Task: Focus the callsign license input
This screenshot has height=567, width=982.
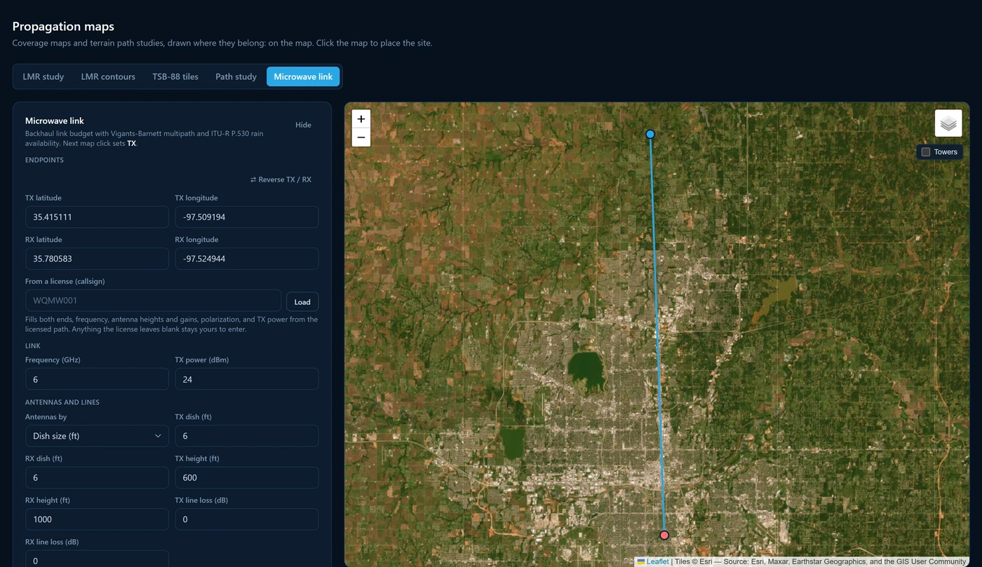Action: point(153,301)
